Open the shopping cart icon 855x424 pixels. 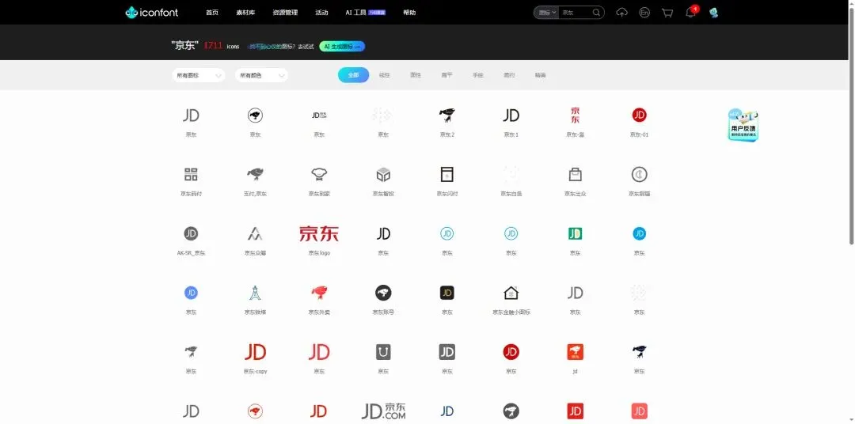667,12
